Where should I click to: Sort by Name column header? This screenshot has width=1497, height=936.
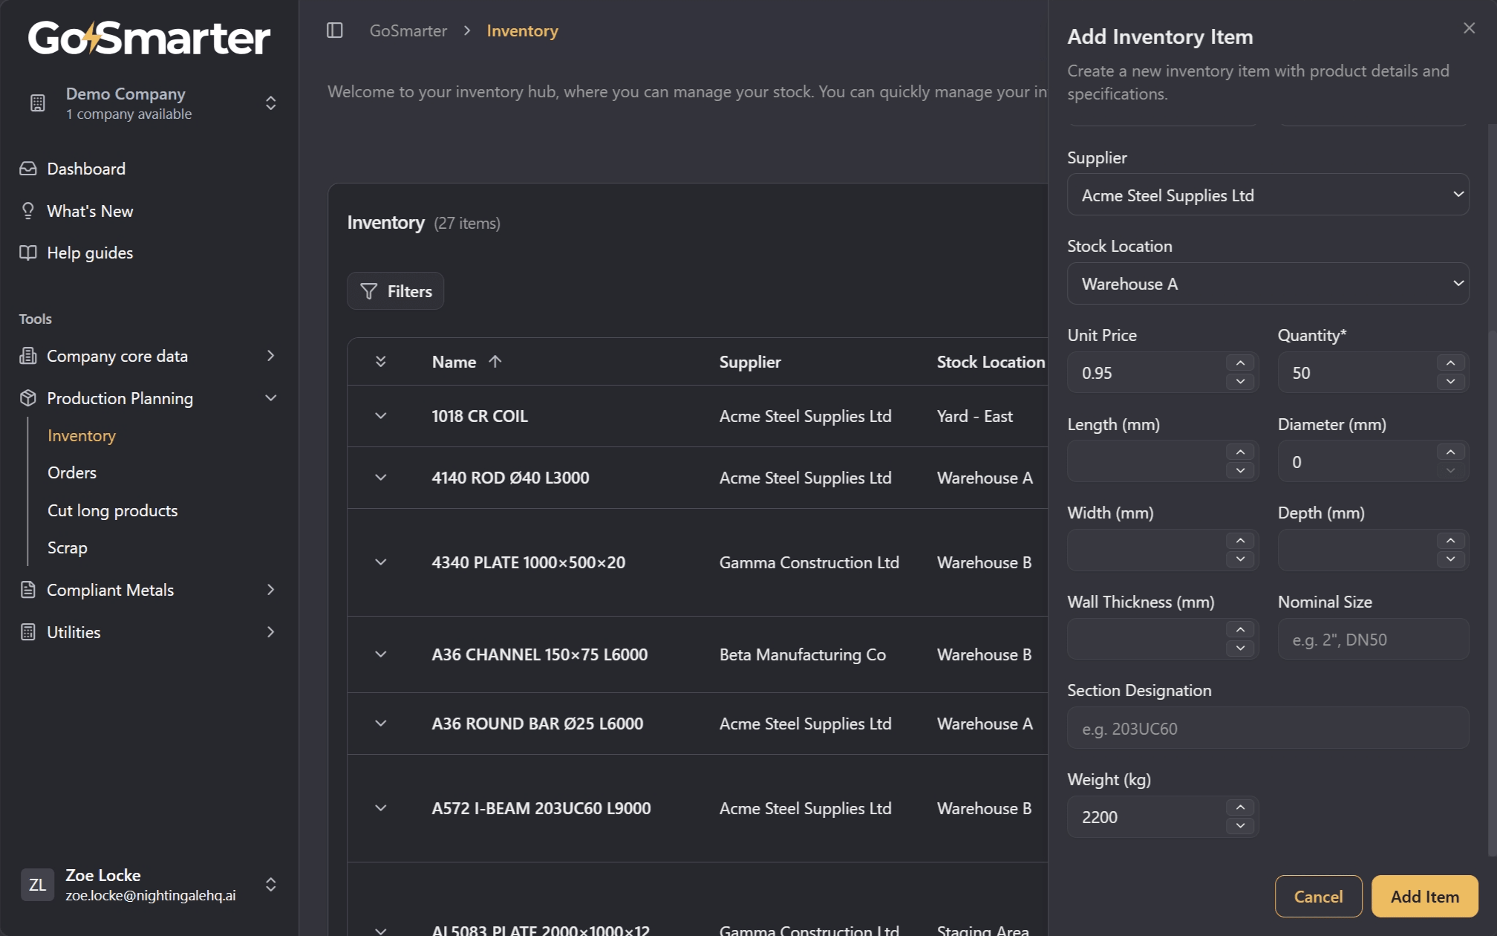pyautogui.click(x=466, y=362)
